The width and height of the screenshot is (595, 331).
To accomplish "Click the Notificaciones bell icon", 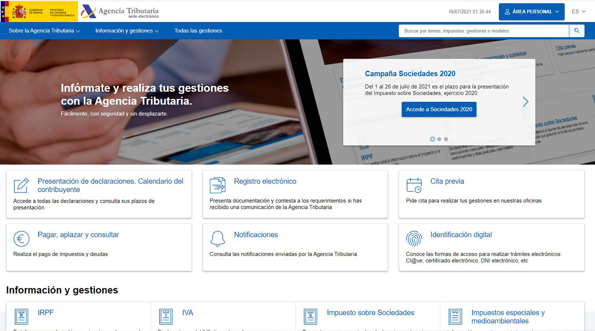I will pos(217,239).
